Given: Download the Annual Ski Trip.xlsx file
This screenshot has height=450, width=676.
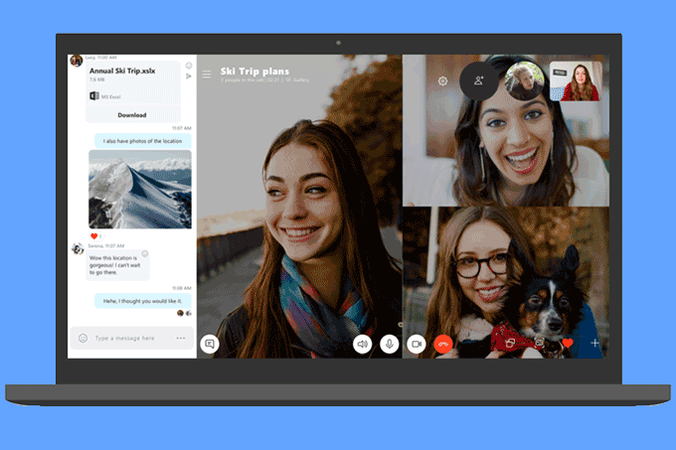Looking at the screenshot, I should click(x=131, y=115).
